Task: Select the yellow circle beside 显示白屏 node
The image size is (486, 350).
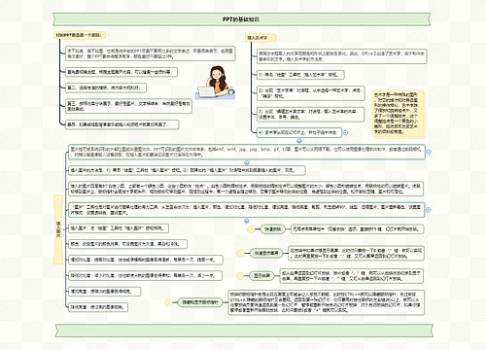Action: click(x=240, y=276)
